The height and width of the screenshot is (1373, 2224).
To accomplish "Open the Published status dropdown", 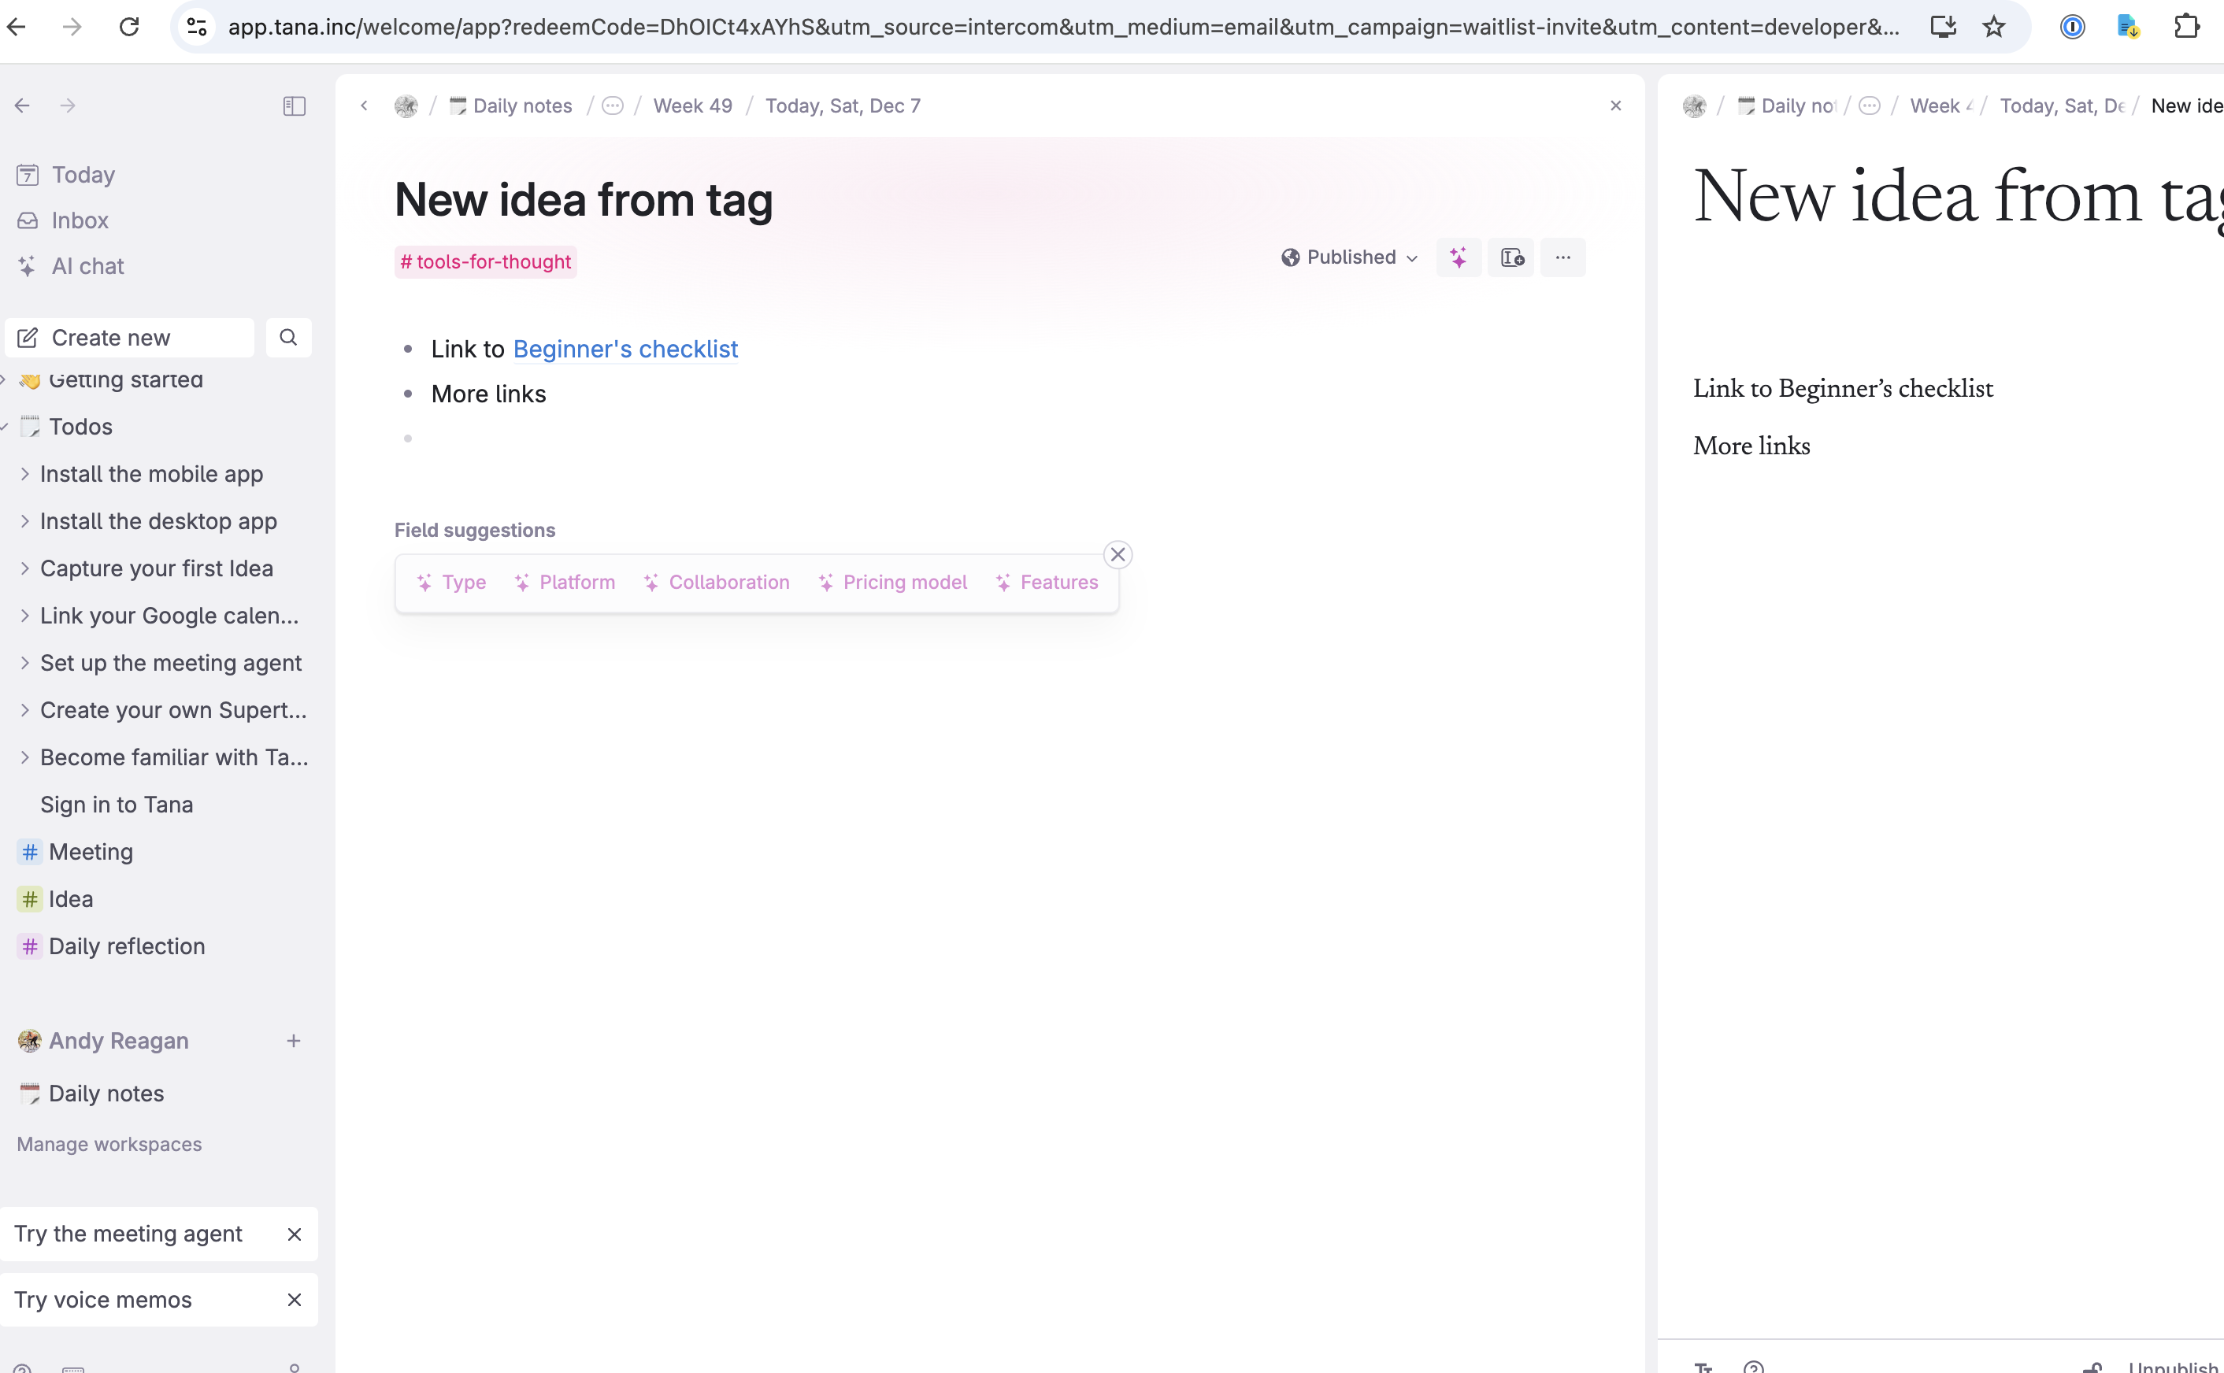I will tap(1351, 258).
